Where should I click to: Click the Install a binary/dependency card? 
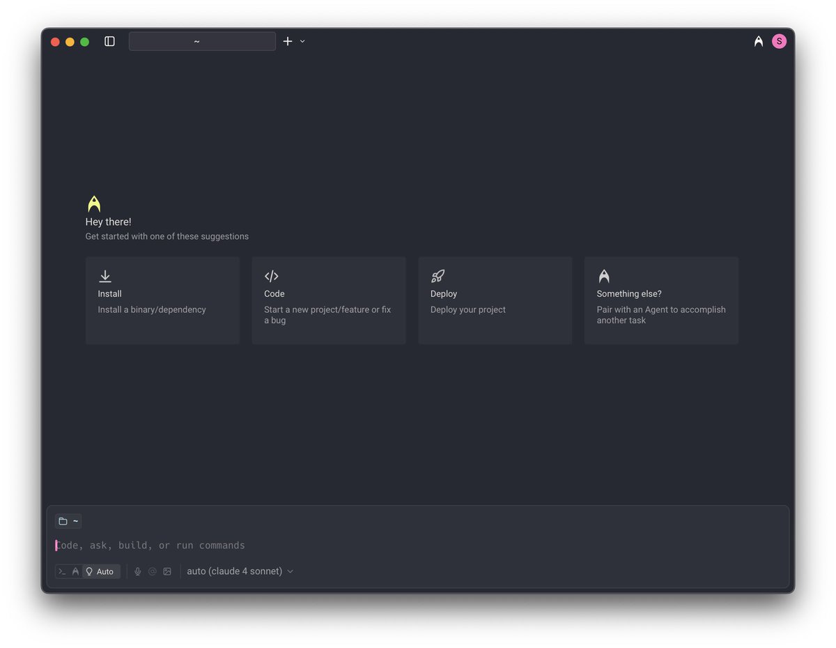point(162,300)
